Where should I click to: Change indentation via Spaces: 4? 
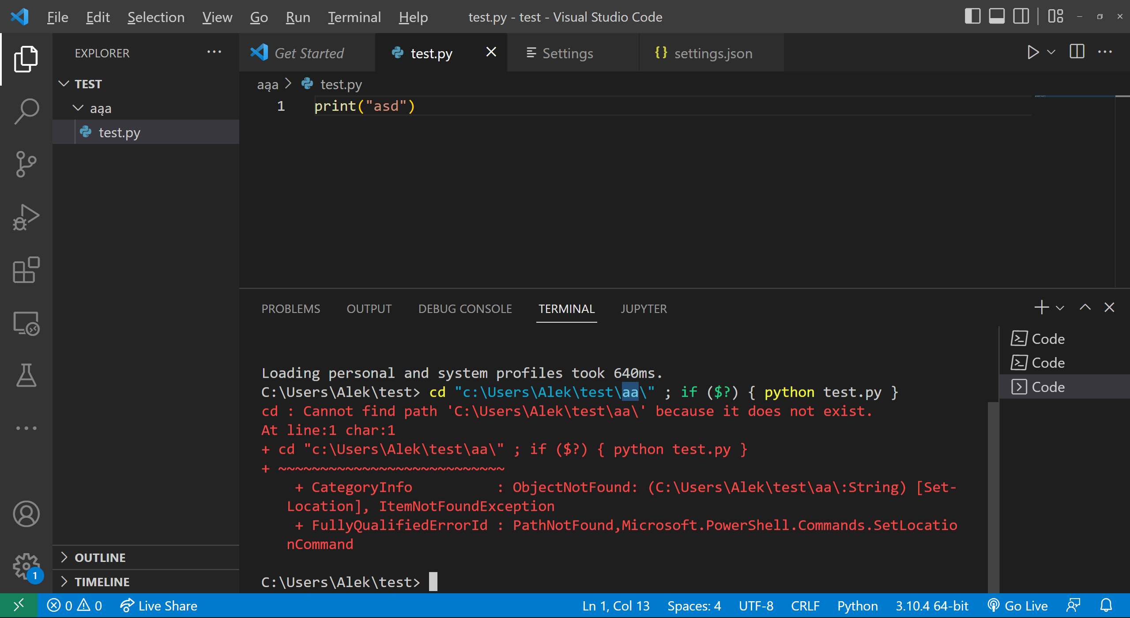(694, 606)
